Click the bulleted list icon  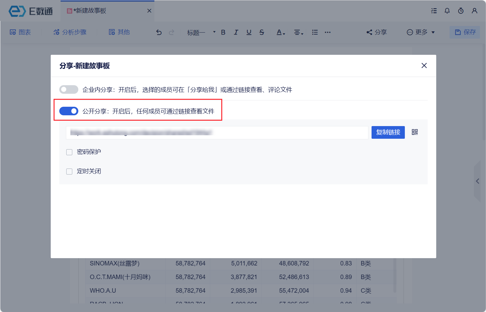pyautogui.click(x=315, y=32)
